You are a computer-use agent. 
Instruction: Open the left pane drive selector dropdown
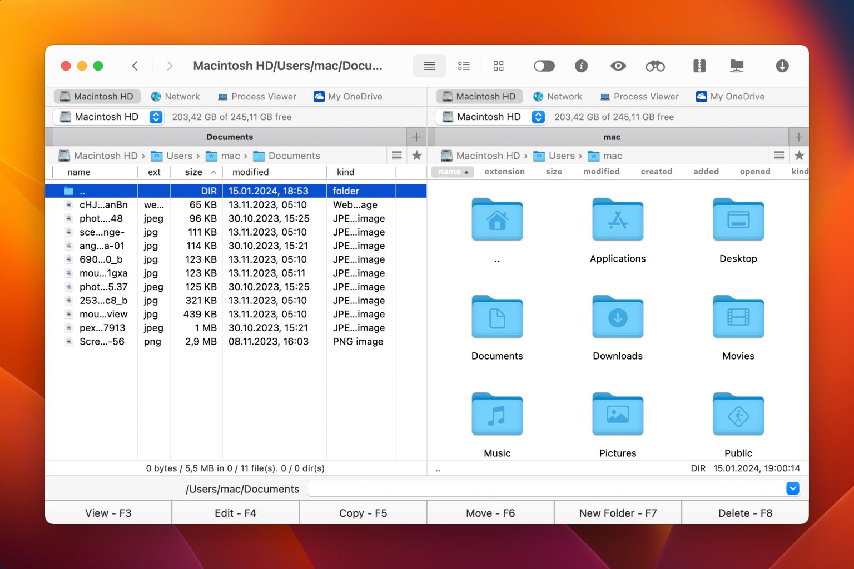(156, 117)
